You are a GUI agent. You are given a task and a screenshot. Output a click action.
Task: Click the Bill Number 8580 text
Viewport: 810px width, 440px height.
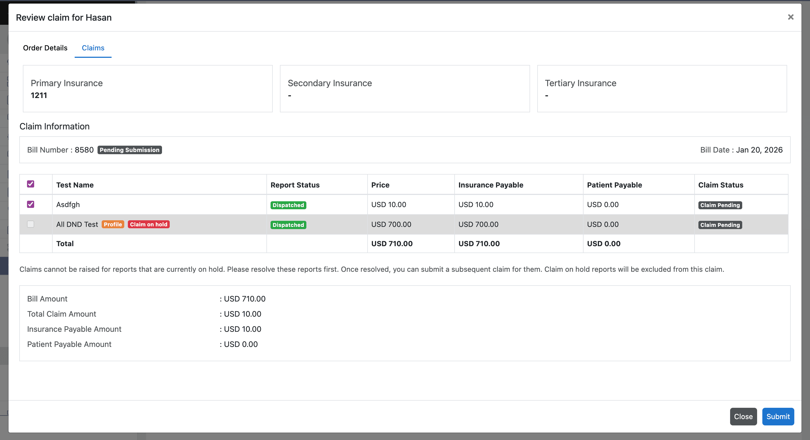(60, 150)
